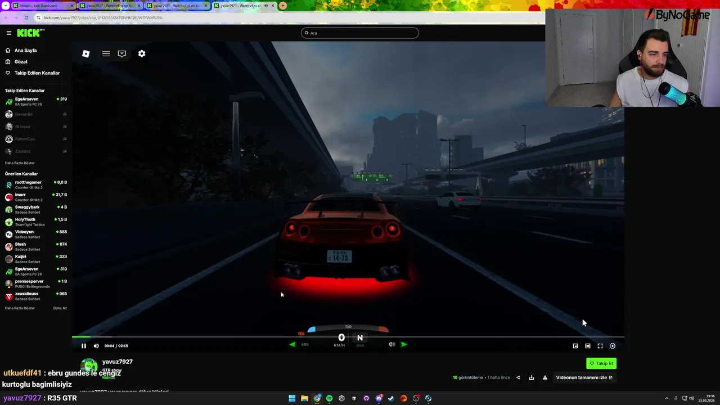Expand followed channels with Daha Fazla Göster
The image size is (720, 405).
(20, 163)
